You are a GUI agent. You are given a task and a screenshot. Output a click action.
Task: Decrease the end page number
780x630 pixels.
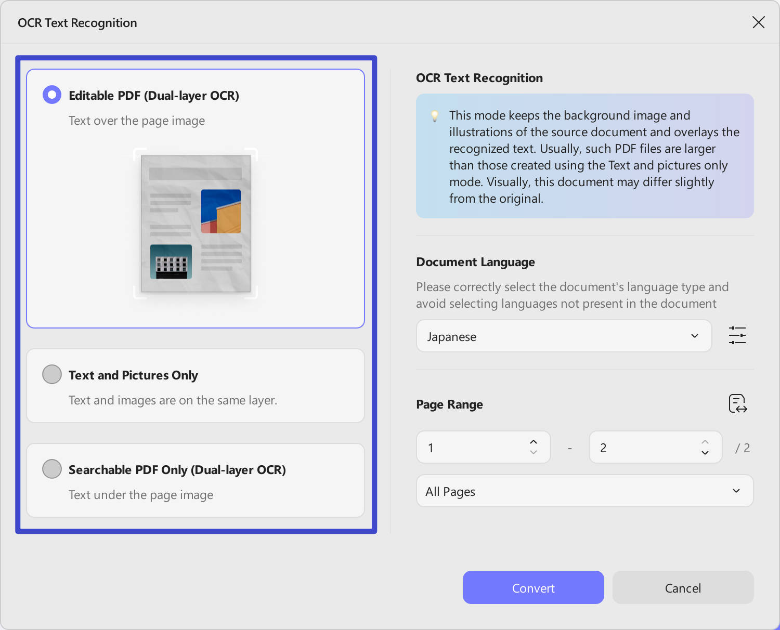click(x=705, y=453)
